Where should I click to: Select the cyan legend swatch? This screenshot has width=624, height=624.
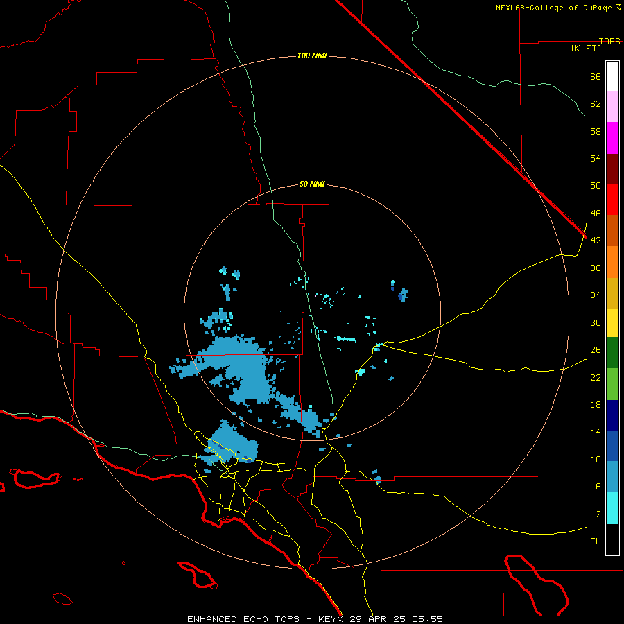point(612,508)
